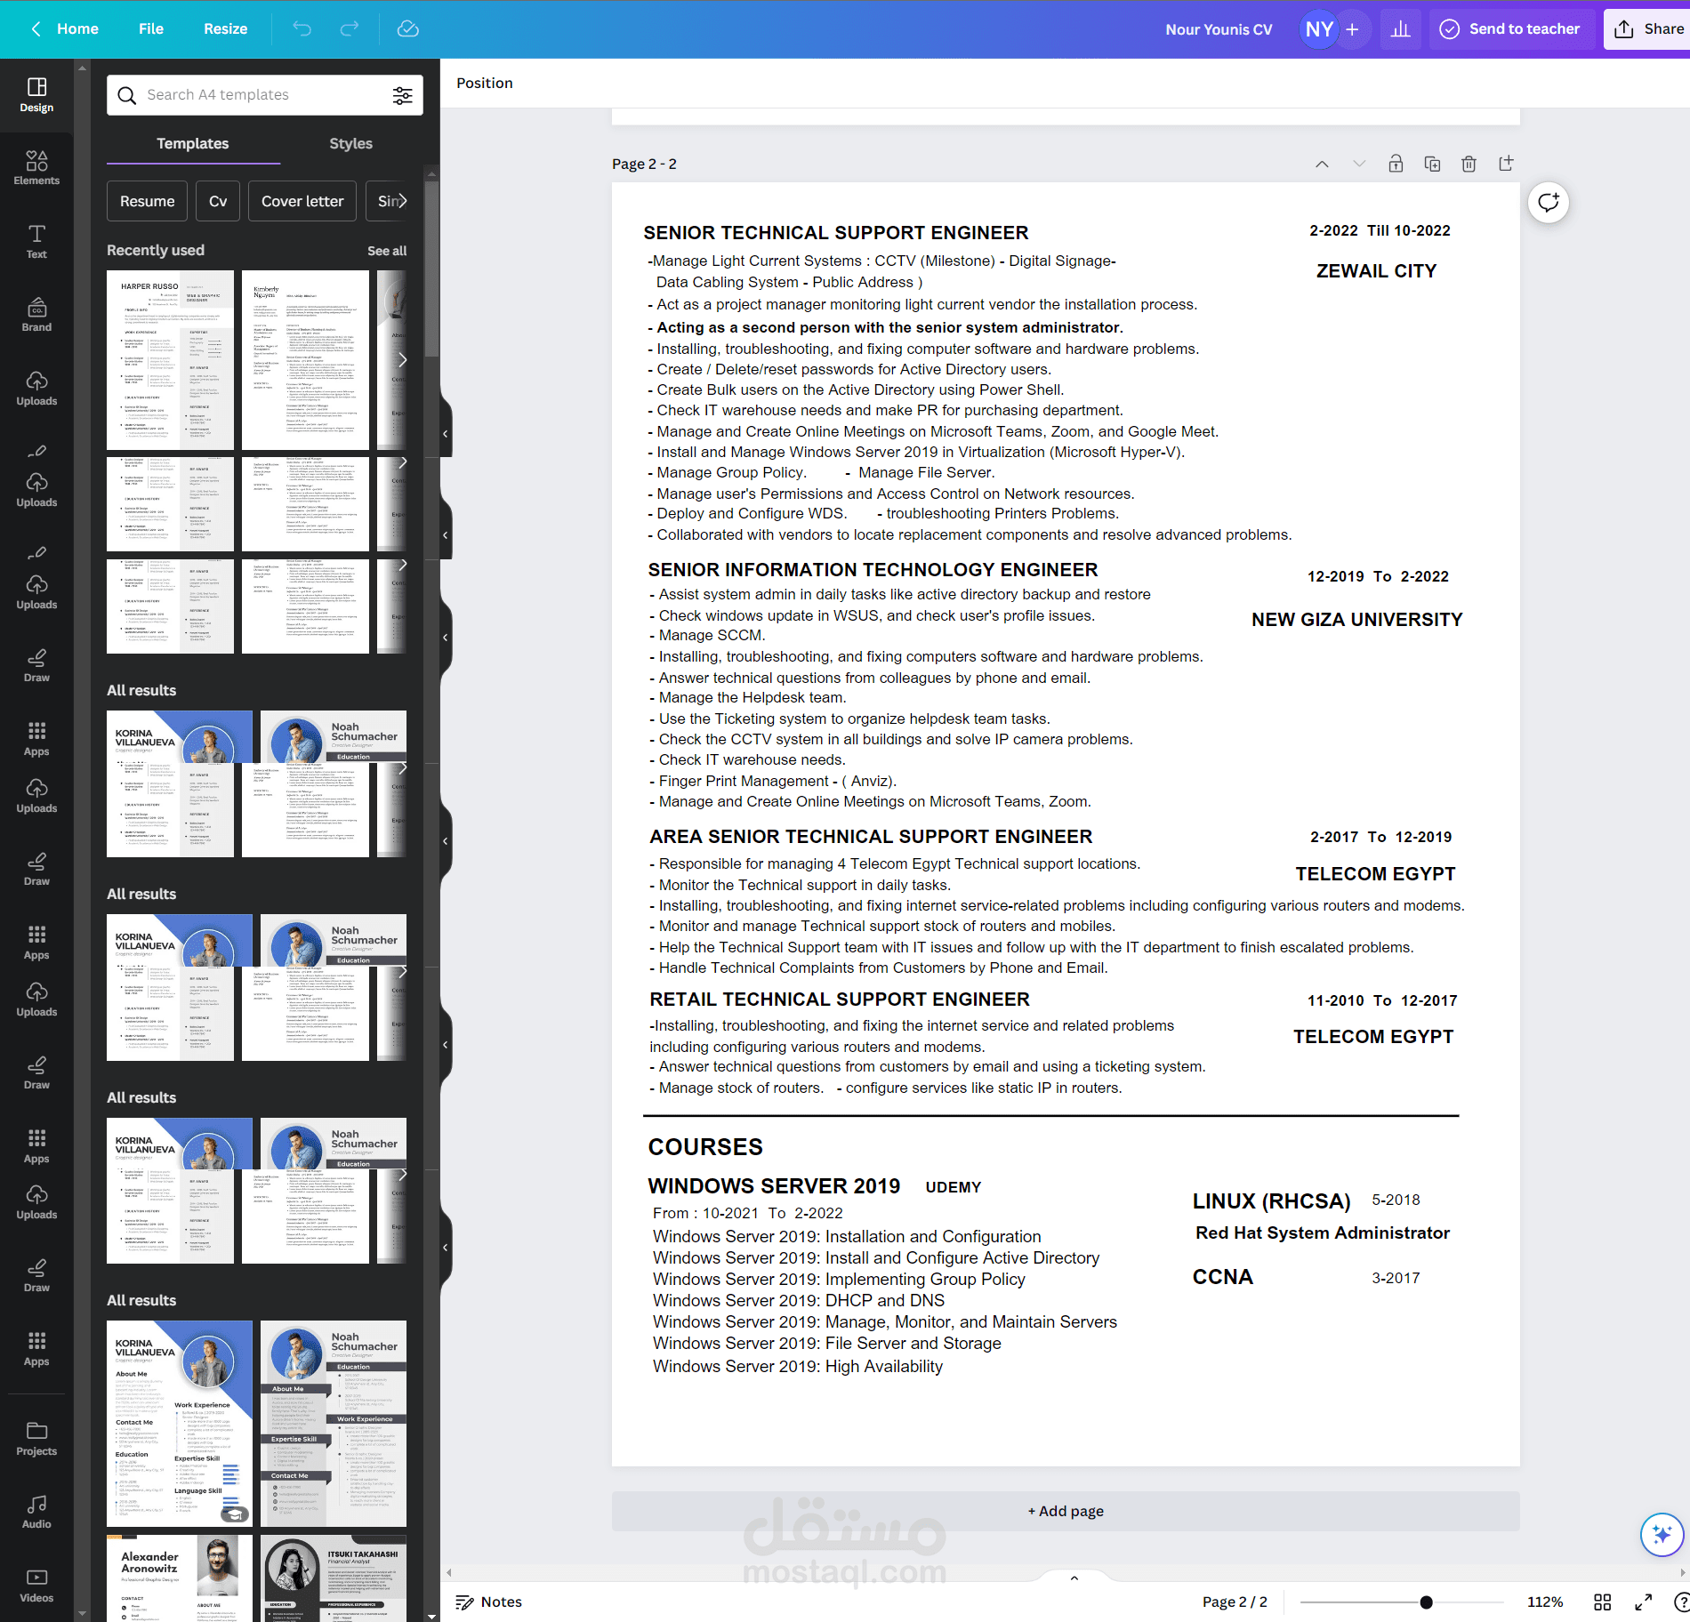The width and height of the screenshot is (1690, 1622).
Task: Expand the pages thumbnail strip
Action: [1074, 1578]
